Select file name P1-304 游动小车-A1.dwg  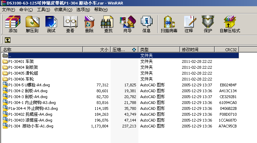pos(31,126)
